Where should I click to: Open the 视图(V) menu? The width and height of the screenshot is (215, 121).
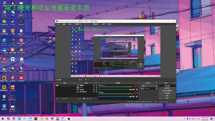coord(70,24)
